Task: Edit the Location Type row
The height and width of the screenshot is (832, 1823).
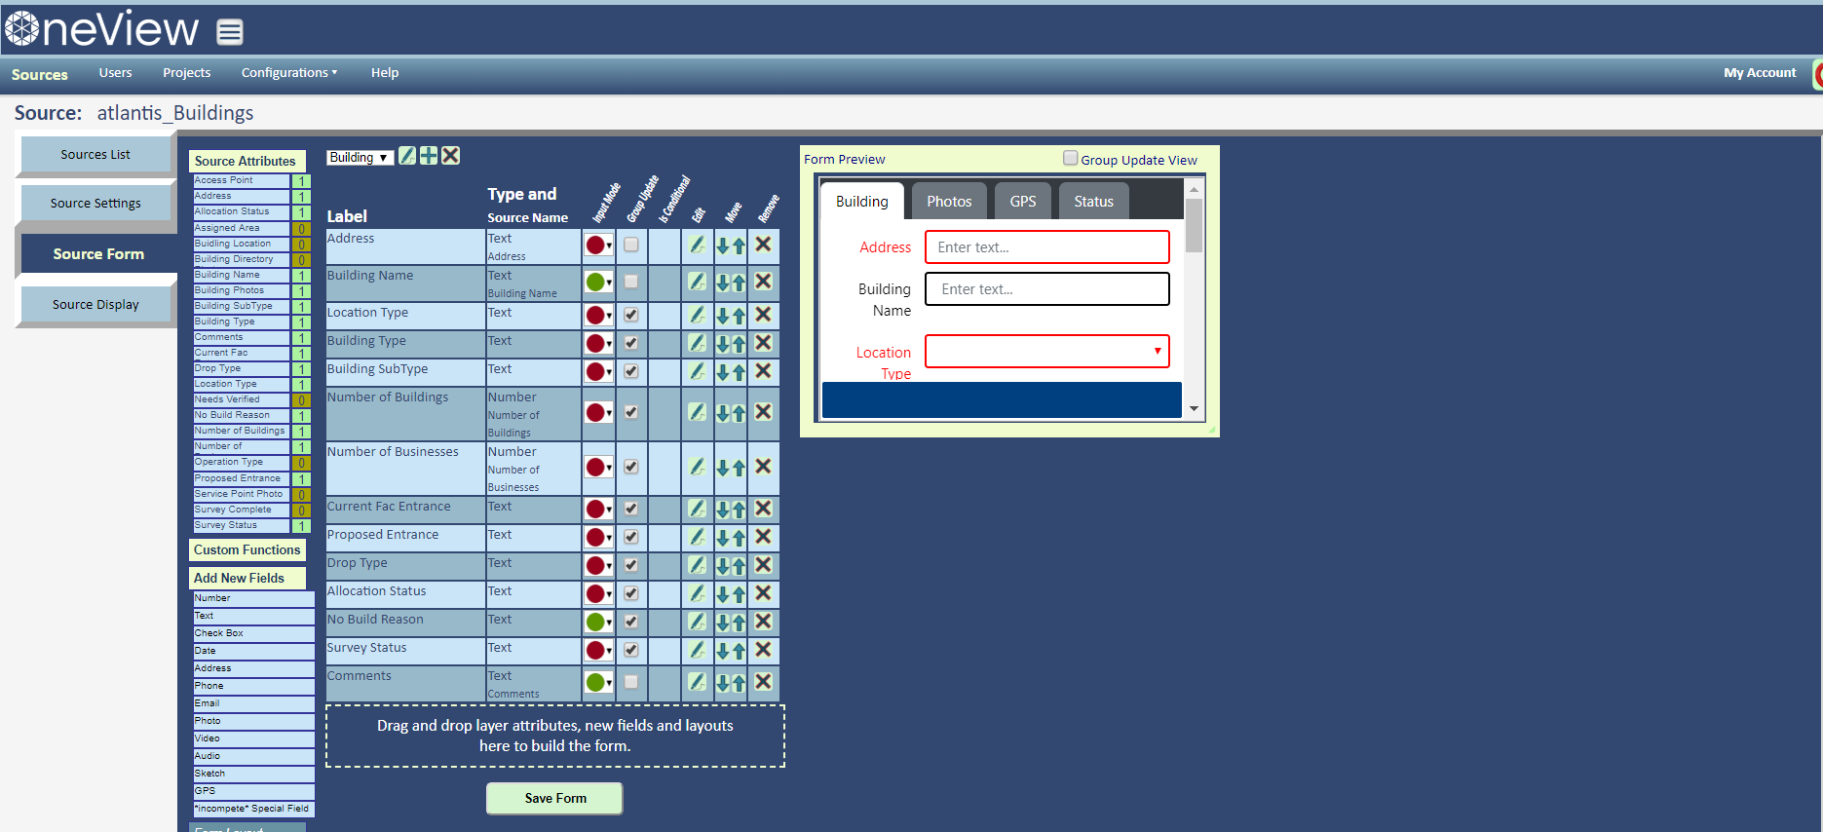Action: pos(697,315)
